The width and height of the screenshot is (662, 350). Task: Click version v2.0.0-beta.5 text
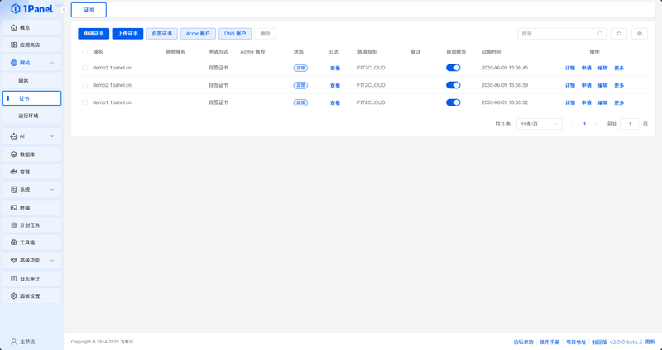pos(626,342)
